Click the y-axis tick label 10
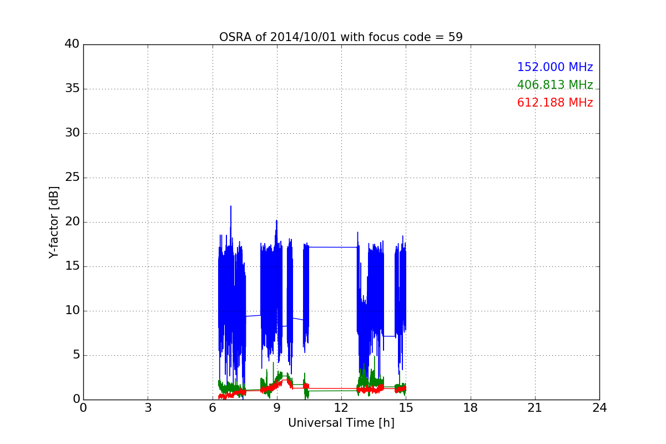Viewport: 666px width, 444px height. tap(72, 311)
